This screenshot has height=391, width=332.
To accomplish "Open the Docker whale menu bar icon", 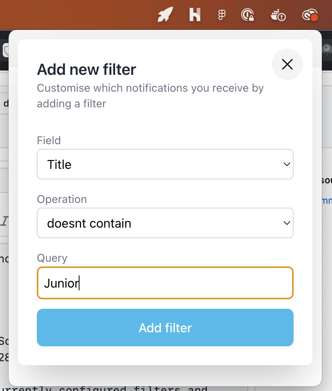I will (x=278, y=15).
